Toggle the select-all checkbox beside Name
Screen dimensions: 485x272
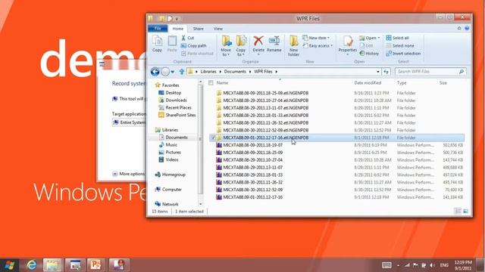211,83
